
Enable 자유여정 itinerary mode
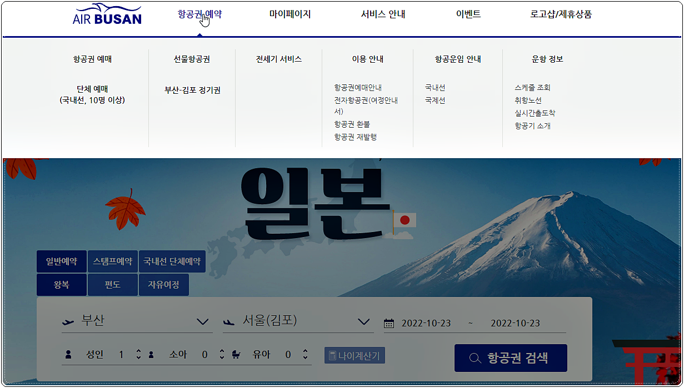[163, 284]
